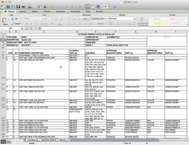This screenshot has height=145, width=189.
Task: Decrease font size with small A icon
Action: click(62, 18)
